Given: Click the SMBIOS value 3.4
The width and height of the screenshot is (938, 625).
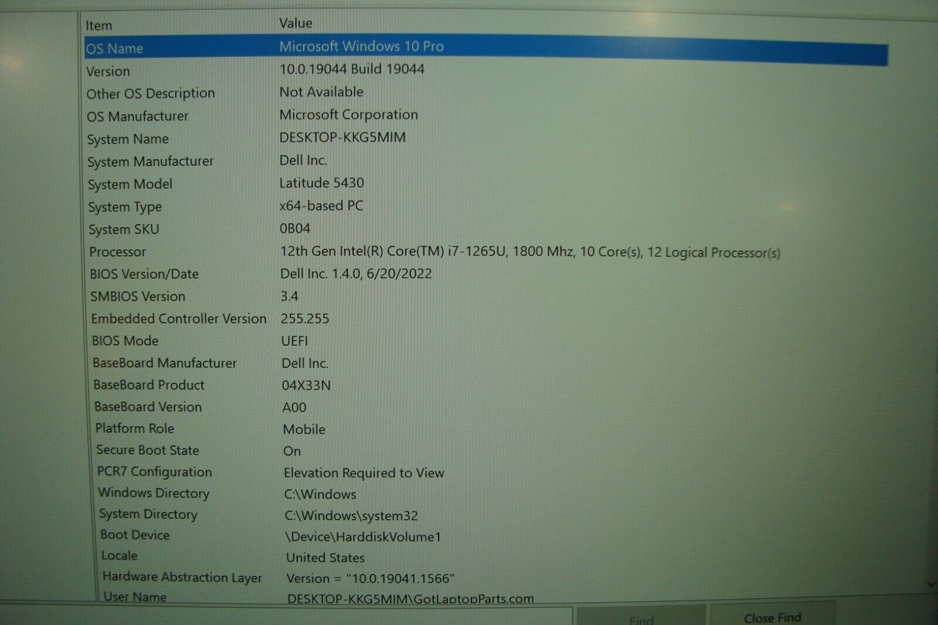Looking at the screenshot, I should (289, 296).
